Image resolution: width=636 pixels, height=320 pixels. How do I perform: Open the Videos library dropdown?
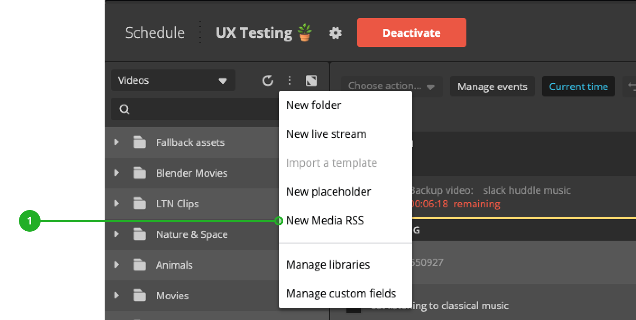173,81
